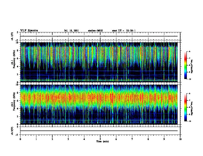Click ch.1 frequency axis tick "6"
Screen dimensions: 203x156
point(18,58)
